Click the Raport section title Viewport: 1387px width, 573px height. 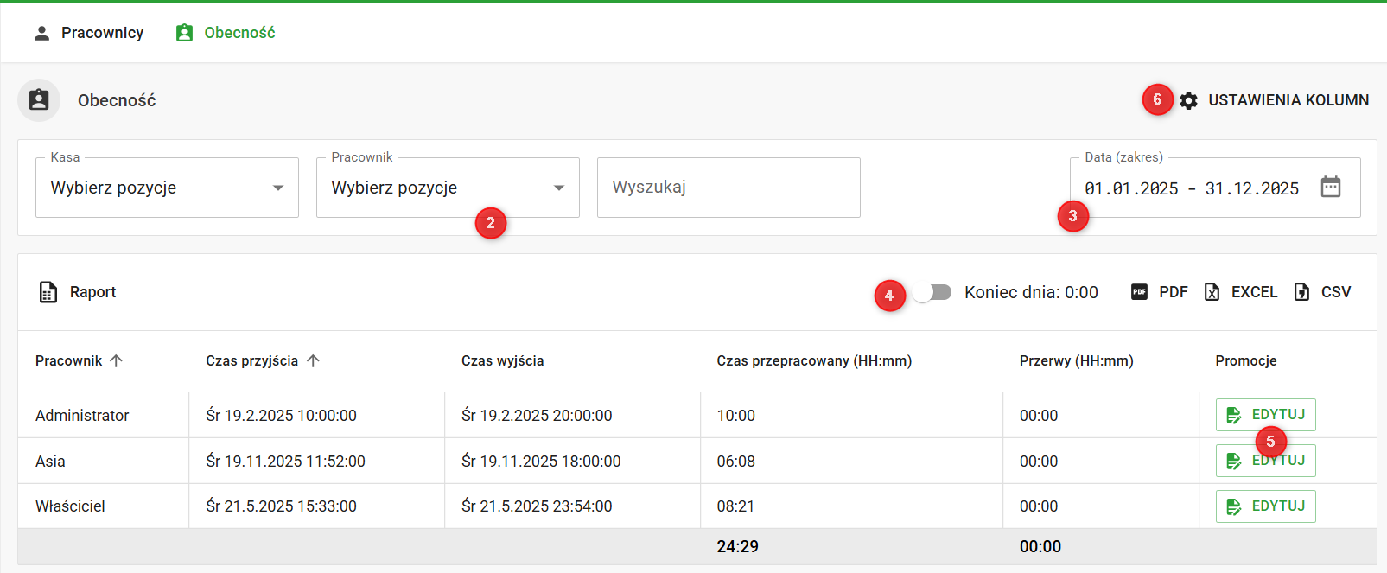coord(93,292)
